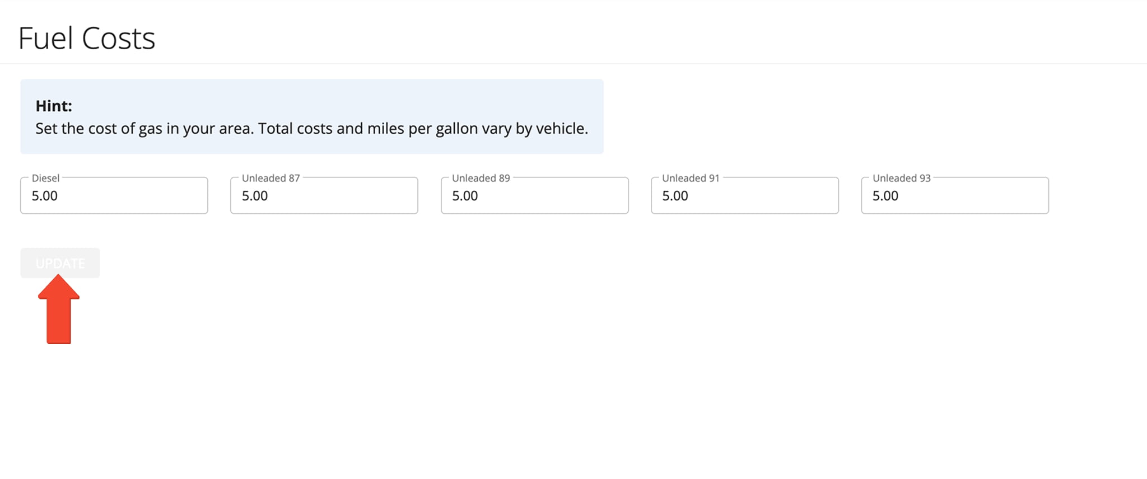1147x479 pixels.
Task: Place cursor on Unleaded 89's 5.00 value
Action: (465, 196)
